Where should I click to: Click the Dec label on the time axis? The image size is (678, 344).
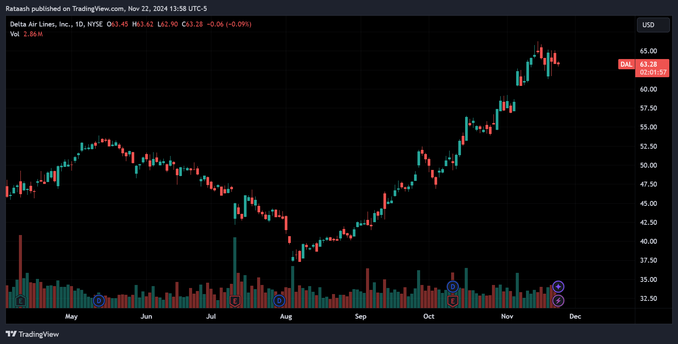point(575,316)
